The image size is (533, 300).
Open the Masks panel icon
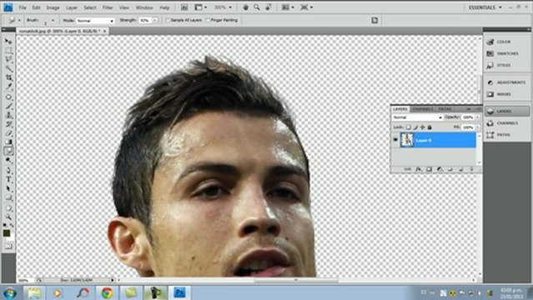click(490, 94)
